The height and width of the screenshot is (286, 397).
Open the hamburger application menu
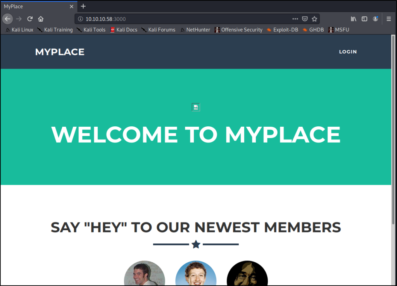pos(388,19)
